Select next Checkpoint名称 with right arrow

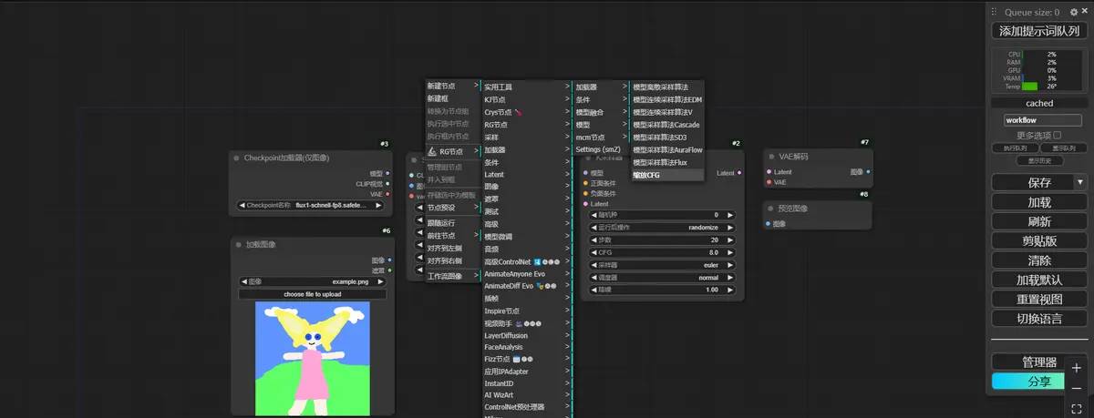(380, 205)
